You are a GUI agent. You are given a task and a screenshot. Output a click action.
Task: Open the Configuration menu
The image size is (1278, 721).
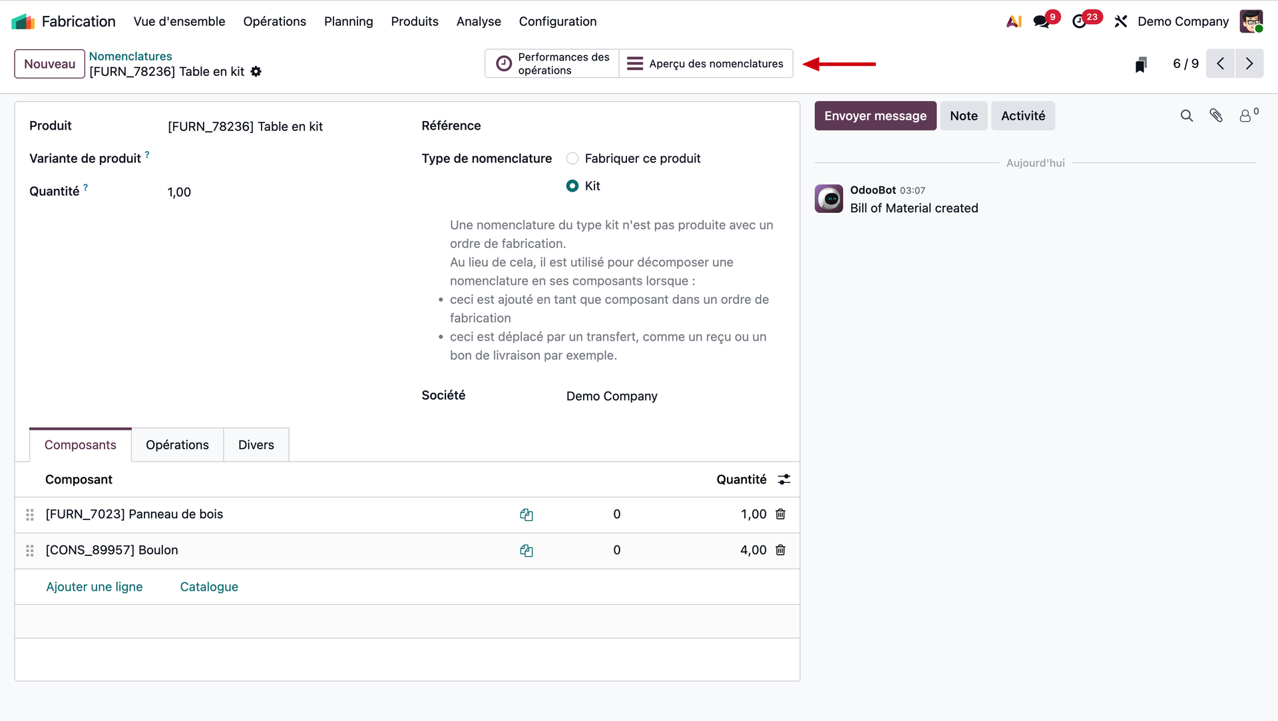coord(557,21)
